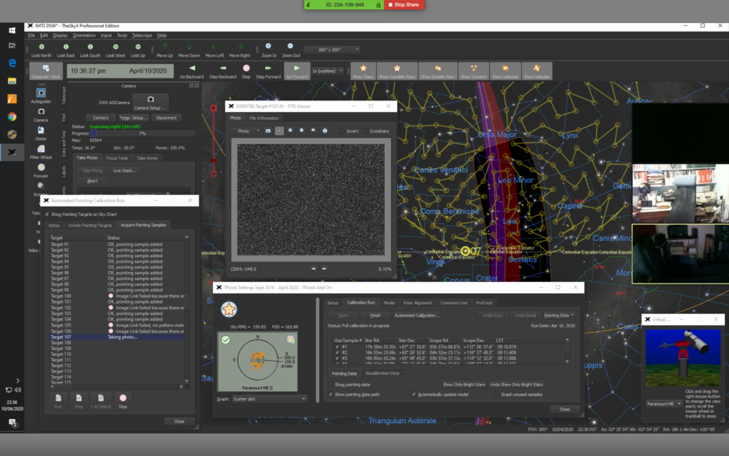Open the 200° x 200° field-of-view dropdown
Viewport: 729px width, 456px height.
click(332, 49)
